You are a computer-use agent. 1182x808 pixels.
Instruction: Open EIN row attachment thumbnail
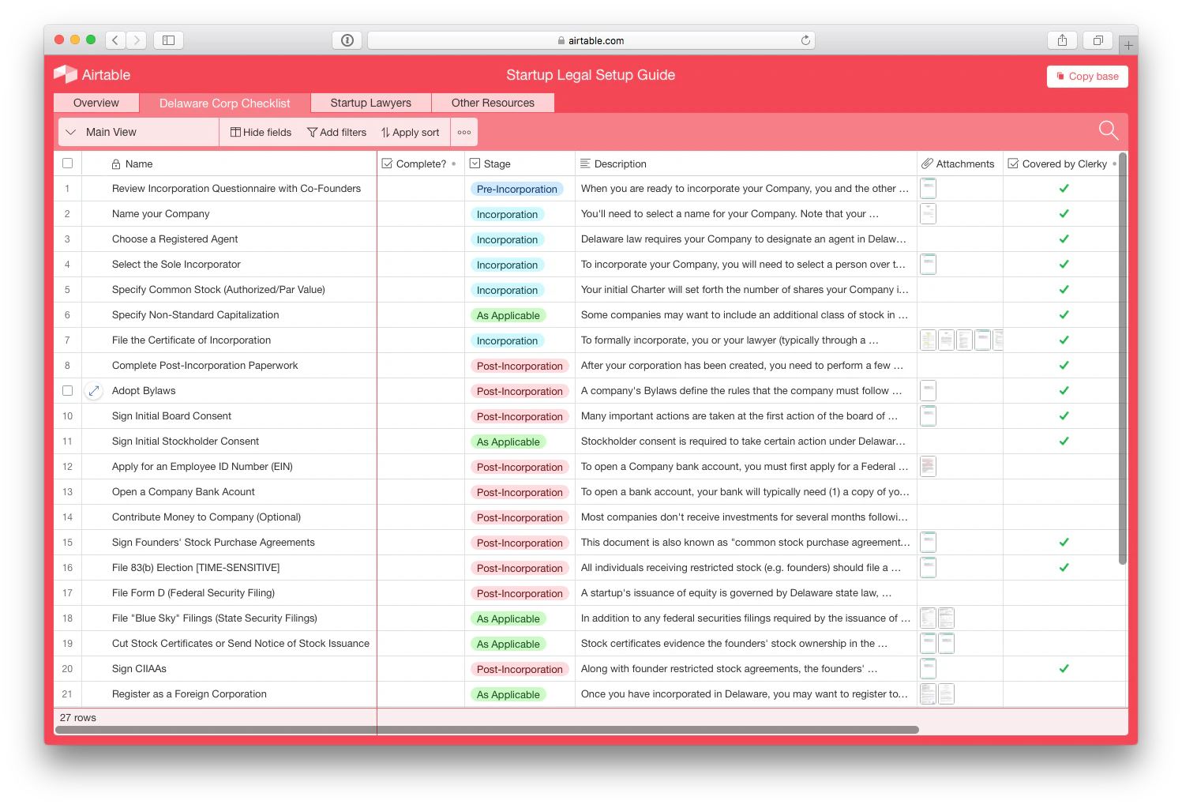(929, 466)
